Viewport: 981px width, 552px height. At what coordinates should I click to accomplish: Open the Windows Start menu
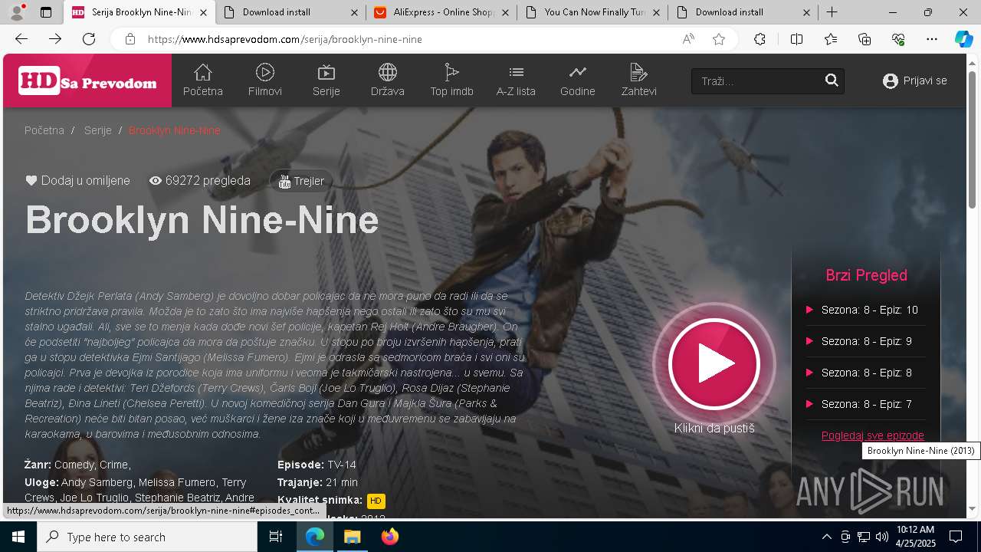click(x=18, y=537)
